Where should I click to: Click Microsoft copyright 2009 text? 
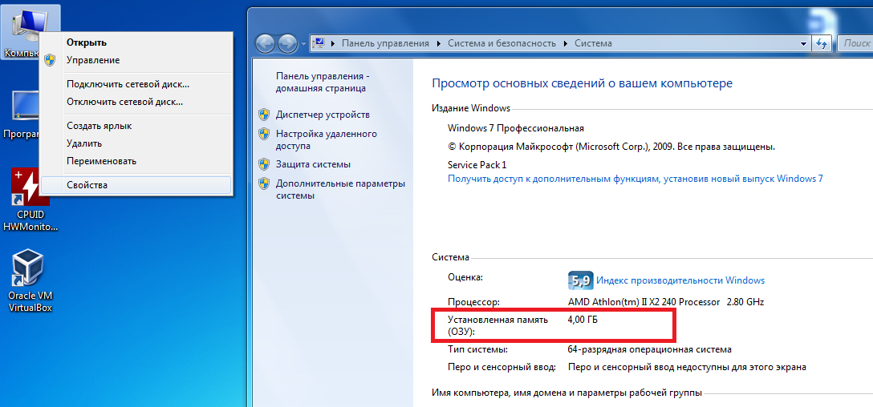click(611, 147)
